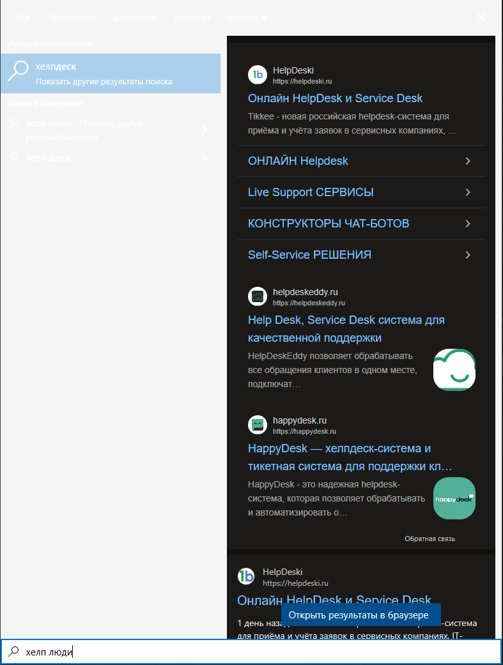Open the lower https://helpdeski.ru URL
Screen dimensions: 503x665
click(x=295, y=584)
